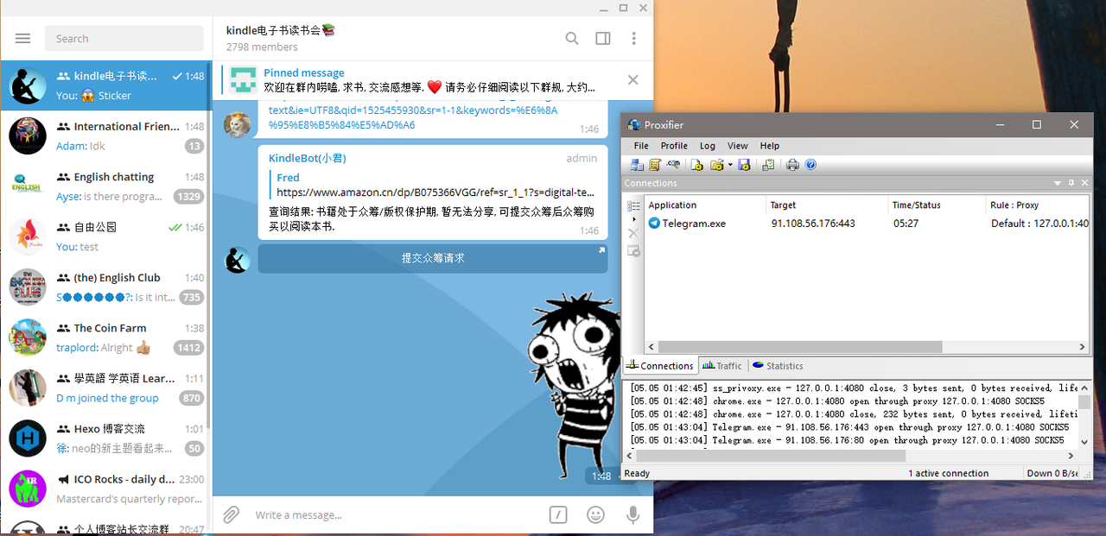The image size is (1106, 536).
Task: Sort connections by Application column header
Action: tap(704, 205)
